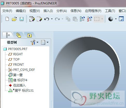Open the 文件(F) menu
Image resolution: width=126 pixels, height=108 pixels.
(7, 11)
